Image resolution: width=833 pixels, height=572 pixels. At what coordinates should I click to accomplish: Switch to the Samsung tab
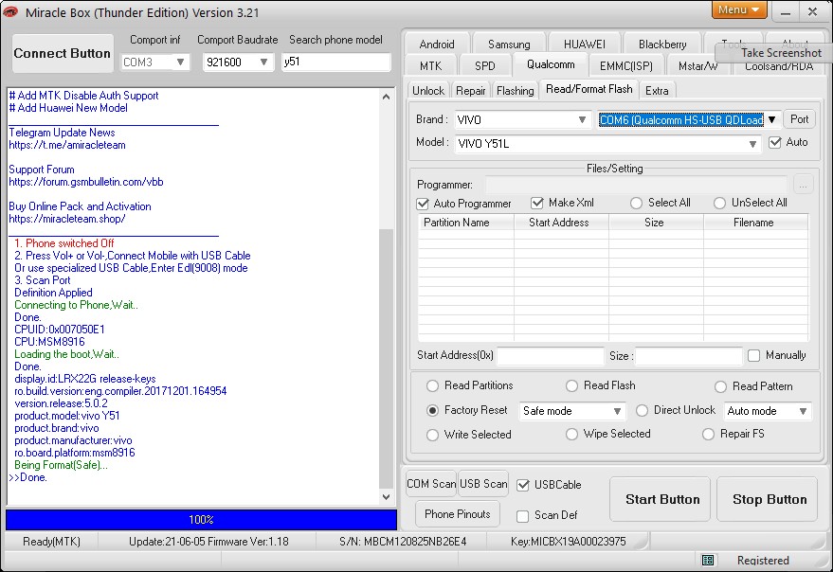508,45
